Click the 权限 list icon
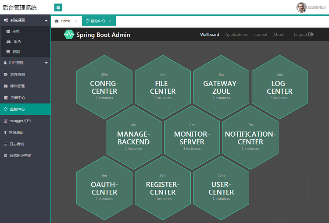This screenshot has height=223, width=329. click(x=8, y=52)
